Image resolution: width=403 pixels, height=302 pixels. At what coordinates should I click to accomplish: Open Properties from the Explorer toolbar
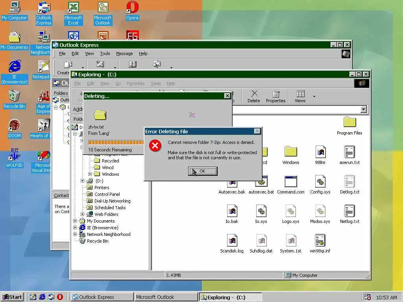(275, 97)
